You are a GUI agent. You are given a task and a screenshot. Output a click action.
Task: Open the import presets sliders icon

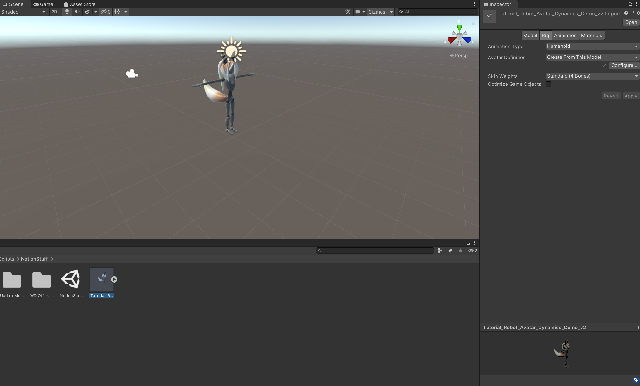pos(632,13)
